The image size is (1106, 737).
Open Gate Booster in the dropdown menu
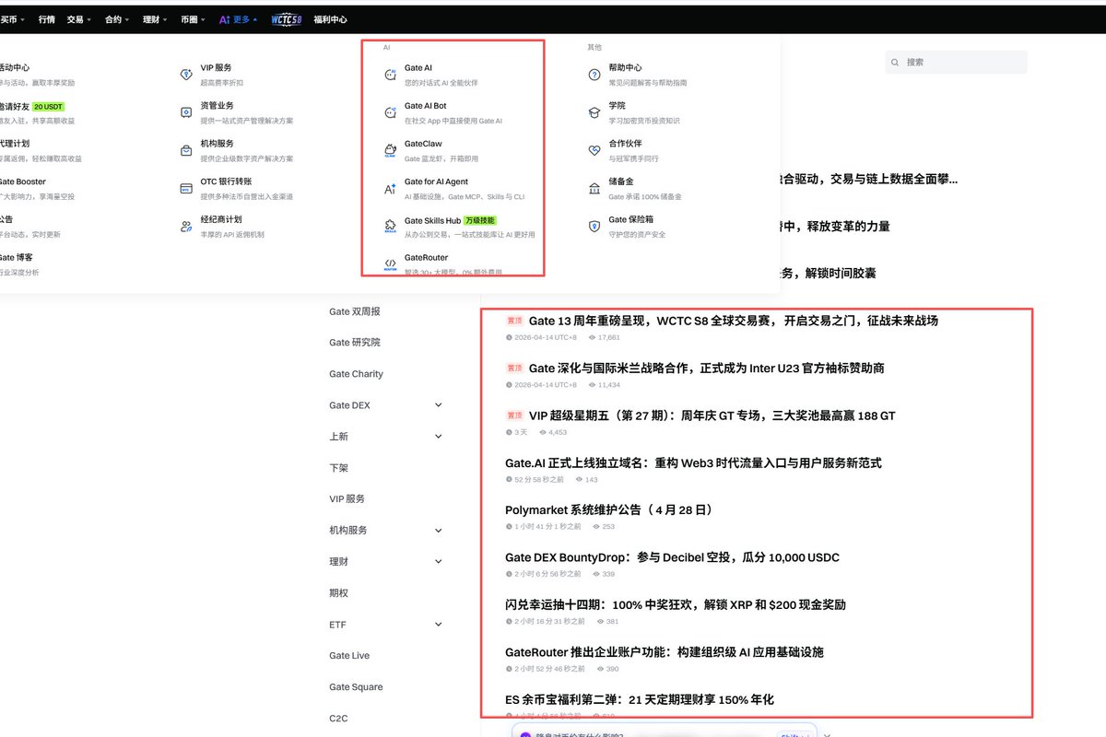[x=23, y=181]
